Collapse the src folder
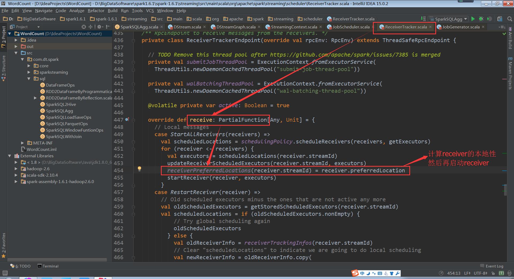The width and height of the screenshot is (514, 279). pyautogui.click(x=16, y=53)
